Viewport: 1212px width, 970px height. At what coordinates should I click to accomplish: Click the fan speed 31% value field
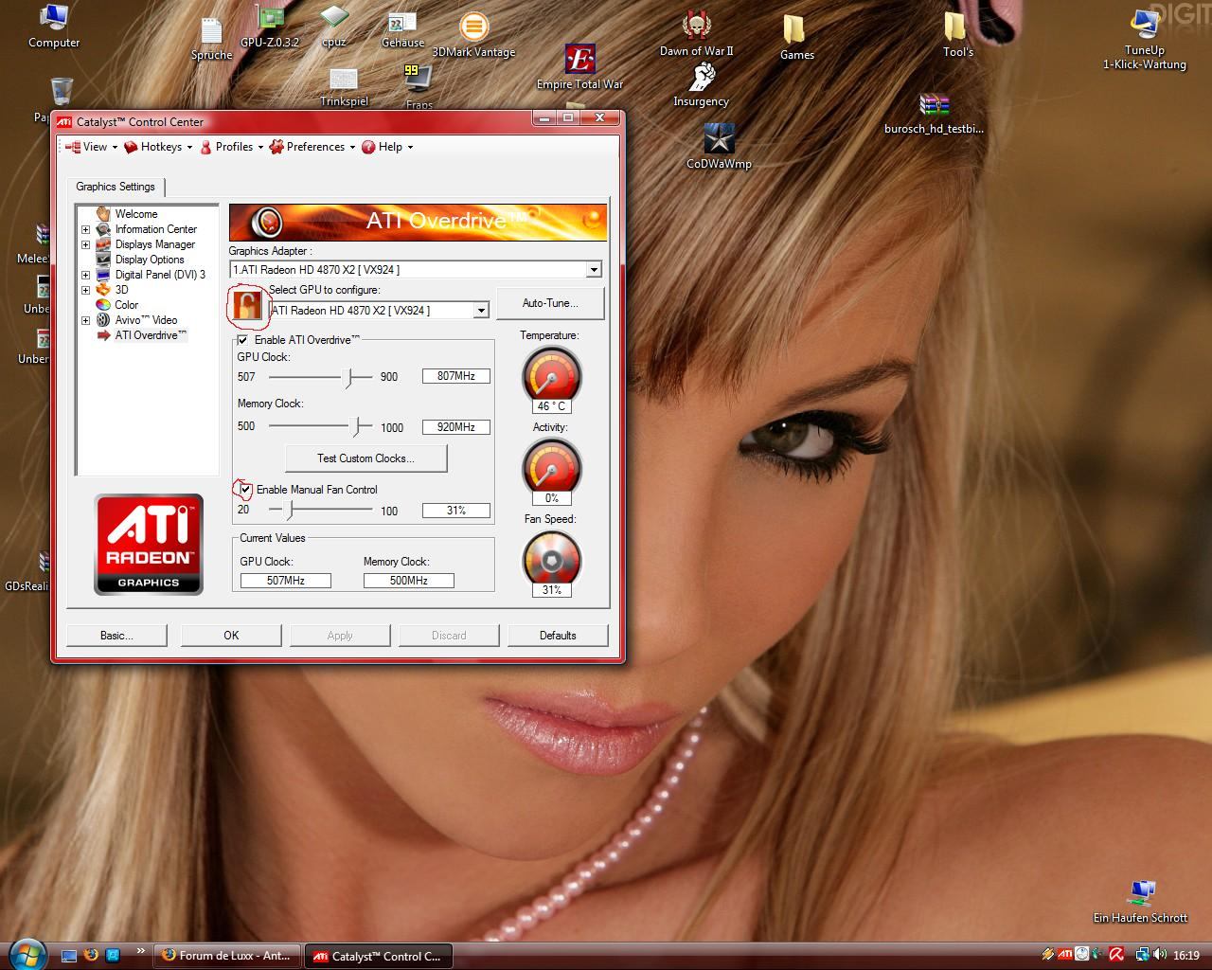pyautogui.click(x=456, y=511)
